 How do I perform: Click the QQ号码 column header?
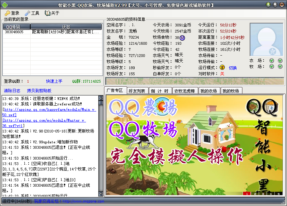coord(17,27)
